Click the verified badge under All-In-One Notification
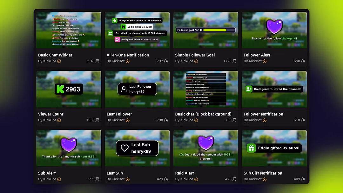343x193 pixels. pos(128,61)
